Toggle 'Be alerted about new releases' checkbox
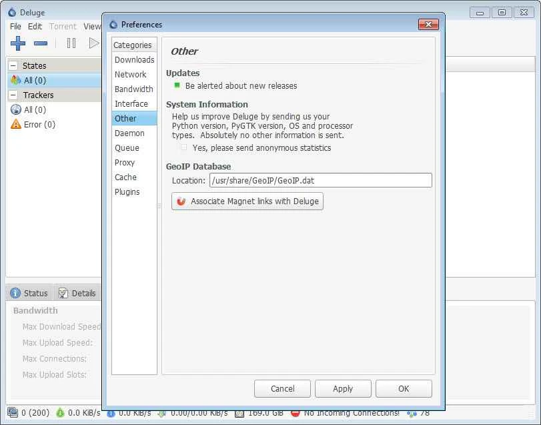 [177, 85]
